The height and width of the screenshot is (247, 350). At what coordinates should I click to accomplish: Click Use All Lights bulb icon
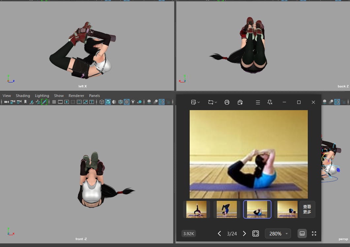[133, 102]
